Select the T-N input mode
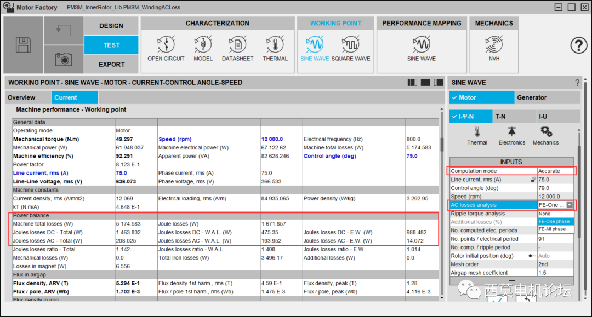592x317 pixels. pyautogui.click(x=501, y=116)
